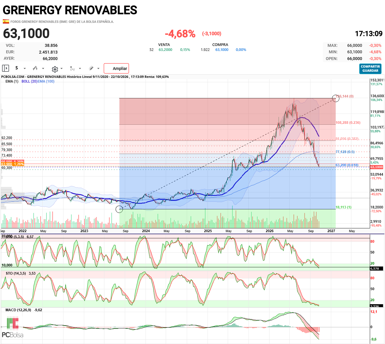Click the VENTA price 63,2000
The height and width of the screenshot is (344, 385).
click(165, 50)
